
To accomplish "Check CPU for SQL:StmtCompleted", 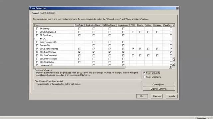I will click(x=133, y=56).
